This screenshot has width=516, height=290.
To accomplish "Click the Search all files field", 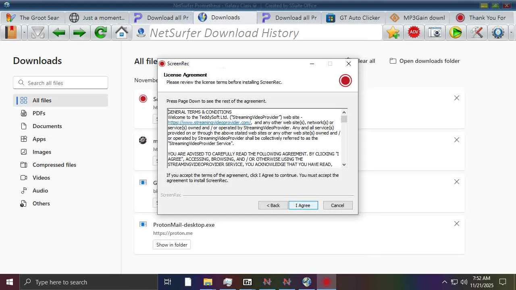I will 60,83.
